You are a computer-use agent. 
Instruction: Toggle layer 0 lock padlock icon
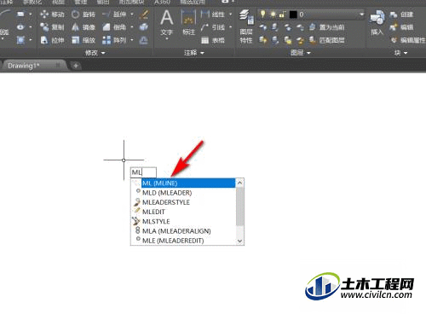tap(282, 15)
